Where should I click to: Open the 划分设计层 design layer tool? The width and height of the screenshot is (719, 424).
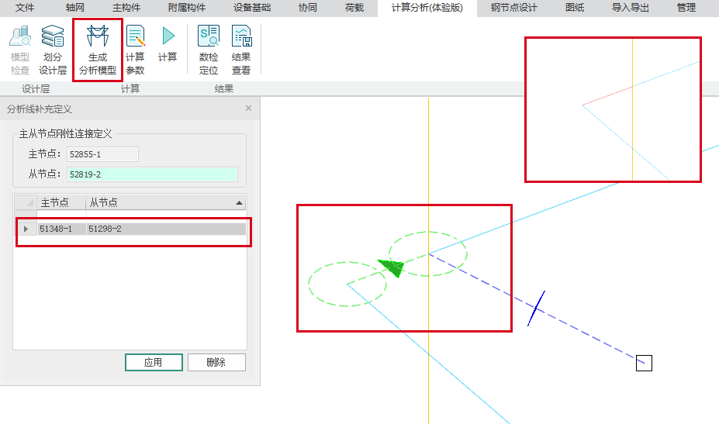pyautogui.click(x=53, y=50)
